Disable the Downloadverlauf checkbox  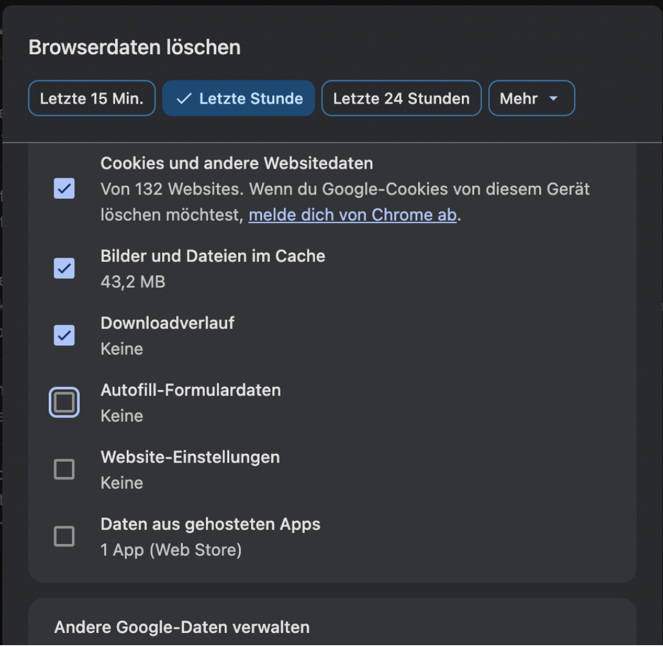(x=64, y=335)
